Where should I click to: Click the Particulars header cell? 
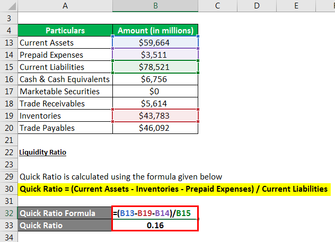(x=65, y=30)
